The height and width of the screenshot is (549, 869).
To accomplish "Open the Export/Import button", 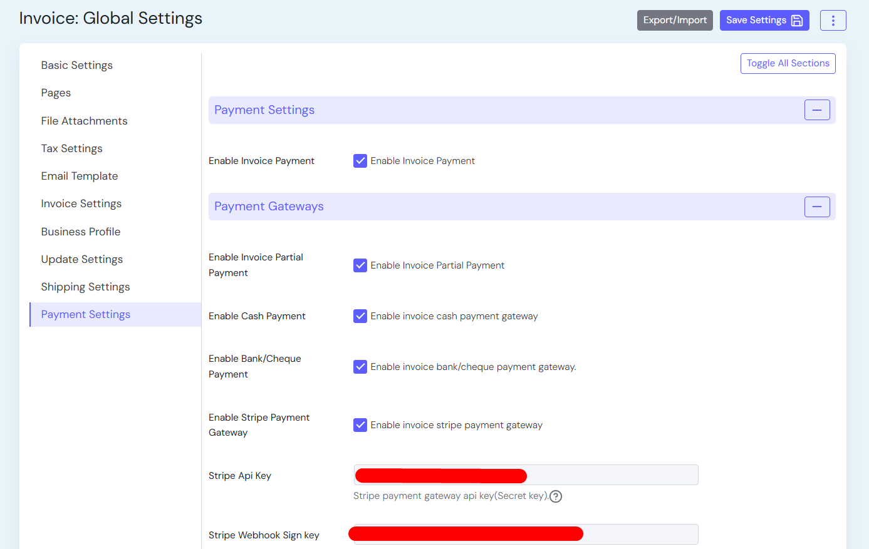I will (x=675, y=20).
